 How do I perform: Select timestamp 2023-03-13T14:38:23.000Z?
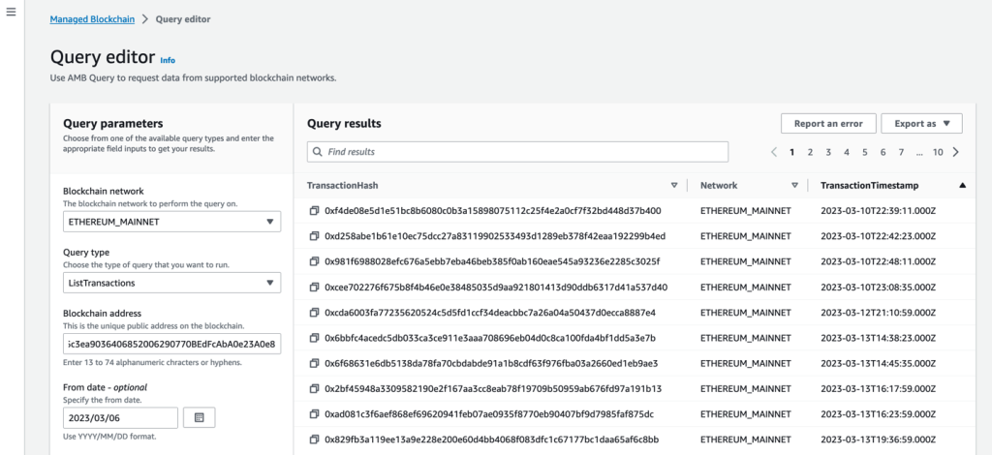point(878,338)
